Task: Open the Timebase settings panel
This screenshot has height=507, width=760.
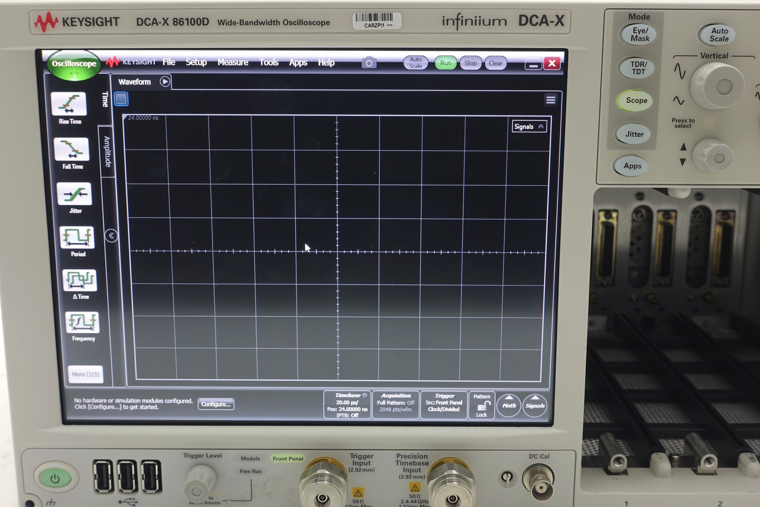Action: tap(347, 405)
